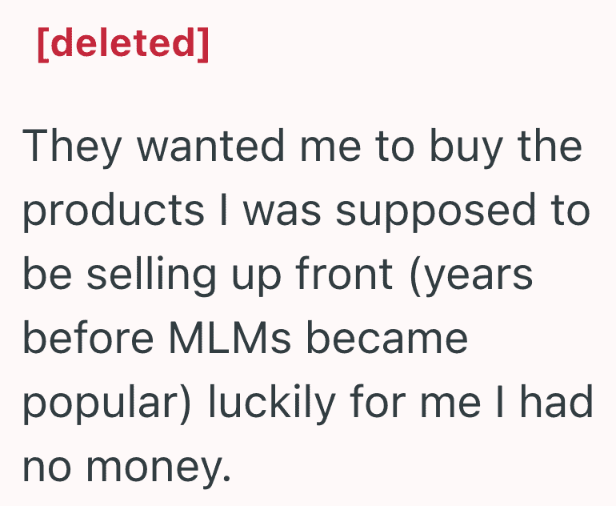Click the "(years" text in third line
Image resolution: width=616 pixels, height=506 pixels.
pos(471,275)
